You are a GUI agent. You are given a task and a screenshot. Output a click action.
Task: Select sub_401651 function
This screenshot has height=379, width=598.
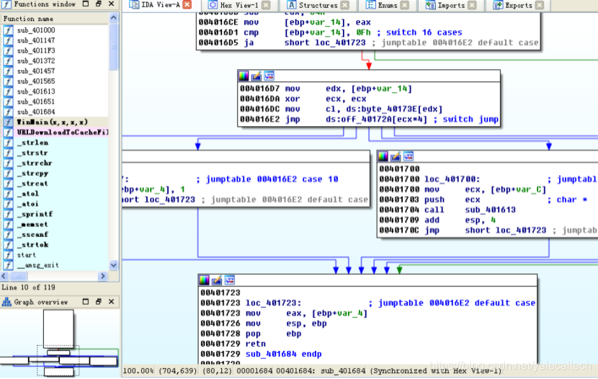tap(36, 102)
